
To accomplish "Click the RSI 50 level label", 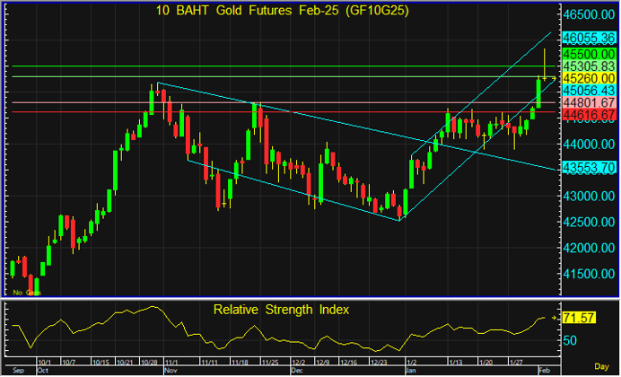I will [x=571, y=340].
